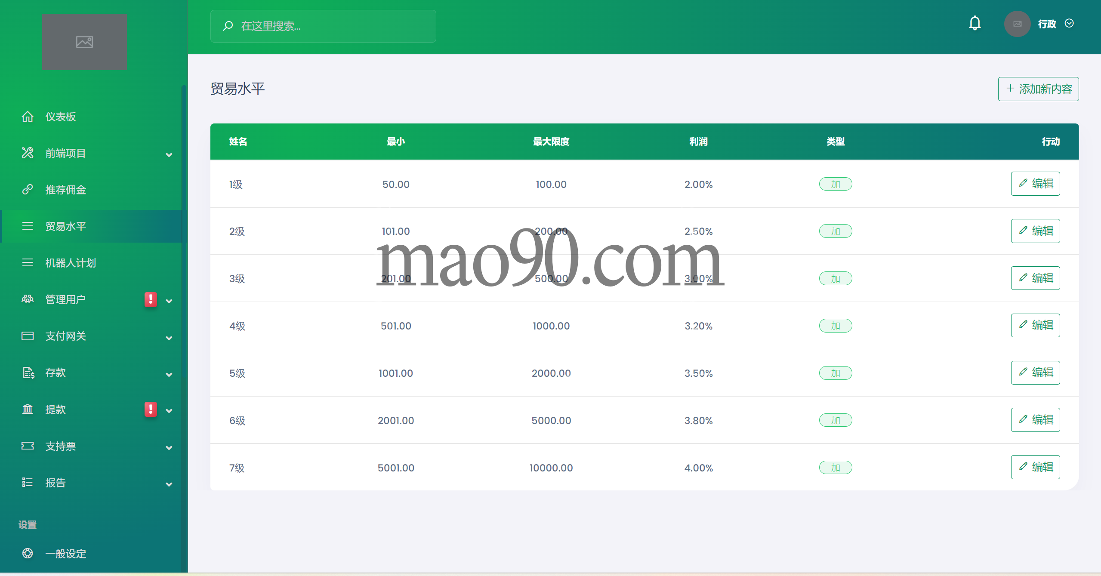Click the search magnifier icon
The width and height of the screenshot is (1101, 576).
tap(228, 26)
